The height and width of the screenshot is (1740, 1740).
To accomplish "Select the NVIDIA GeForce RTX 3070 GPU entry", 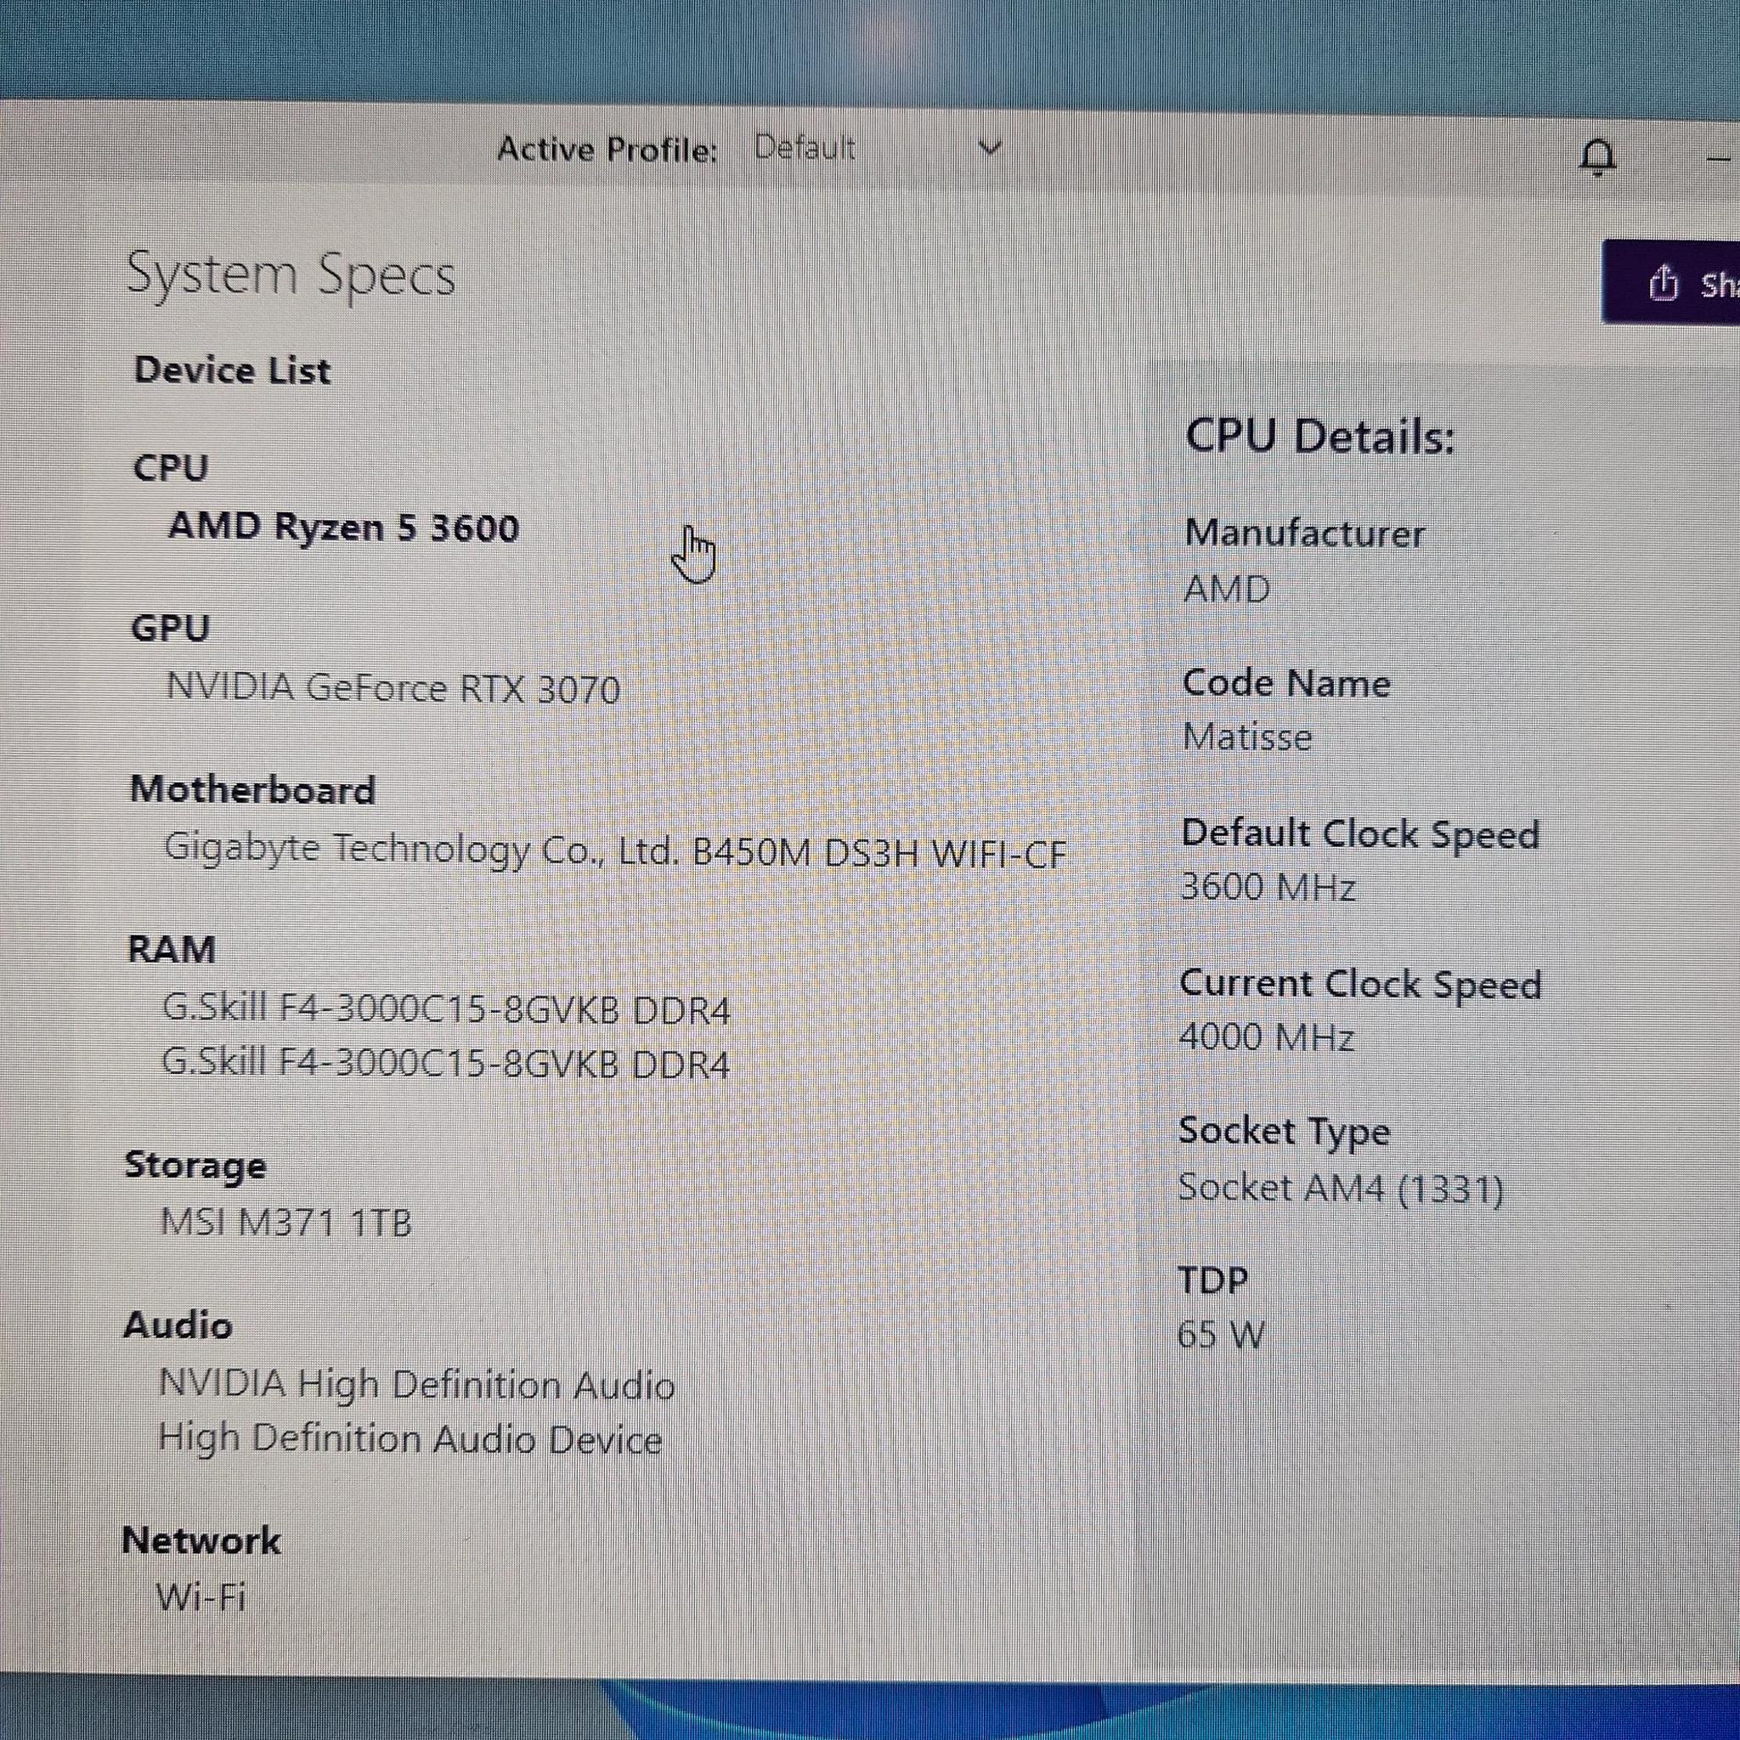I will pyautogui.click(x=395, y=690).
